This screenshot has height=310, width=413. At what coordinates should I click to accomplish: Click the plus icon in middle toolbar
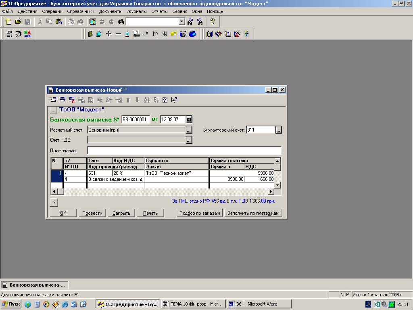coord(108,34)
